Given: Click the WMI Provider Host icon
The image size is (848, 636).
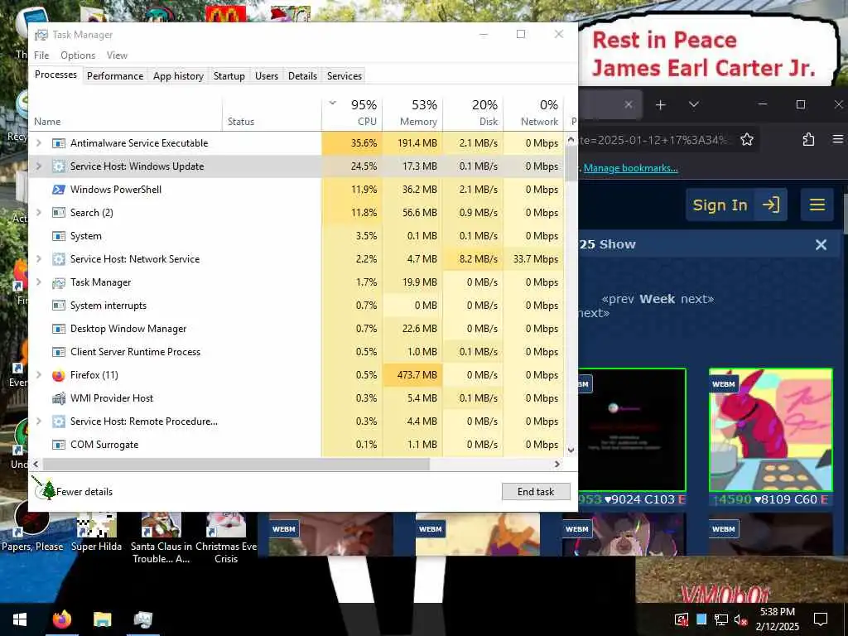Looking at the screenshot, I should (59, 398).
